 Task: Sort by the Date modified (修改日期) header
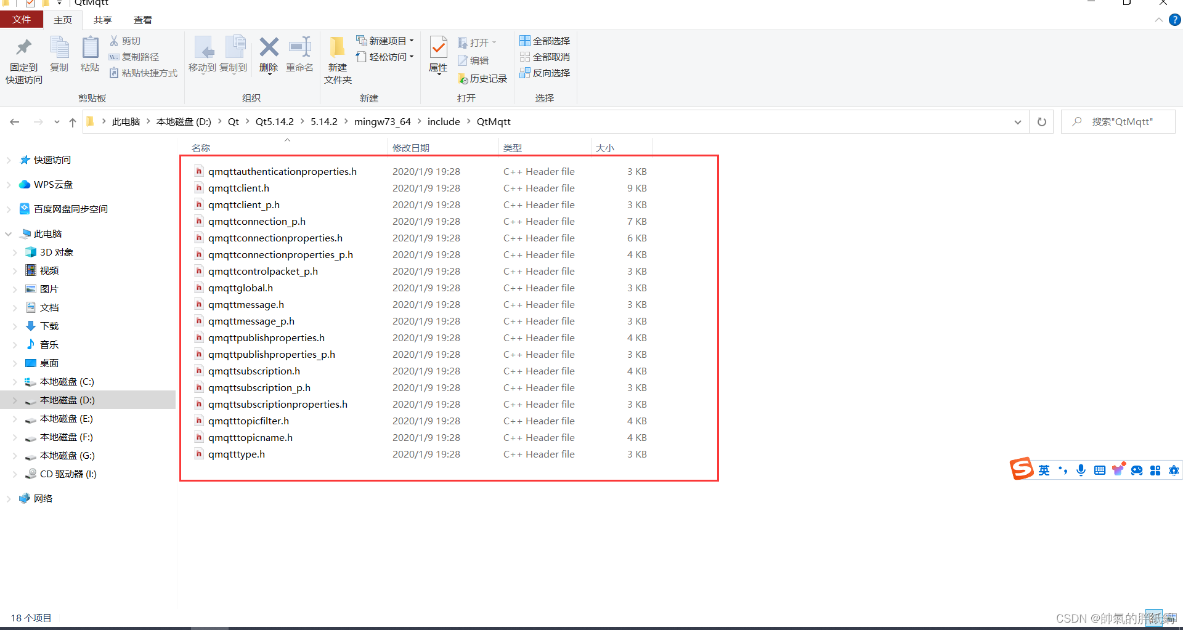[411, 148]
